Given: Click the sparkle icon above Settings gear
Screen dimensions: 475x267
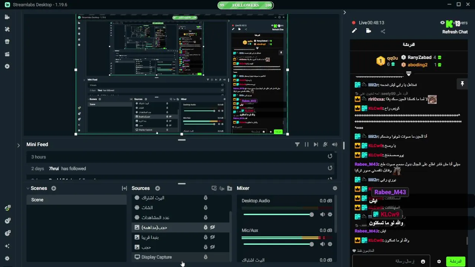Looking at the screenshot, I should pyautogui.click(x=7, y=246).
